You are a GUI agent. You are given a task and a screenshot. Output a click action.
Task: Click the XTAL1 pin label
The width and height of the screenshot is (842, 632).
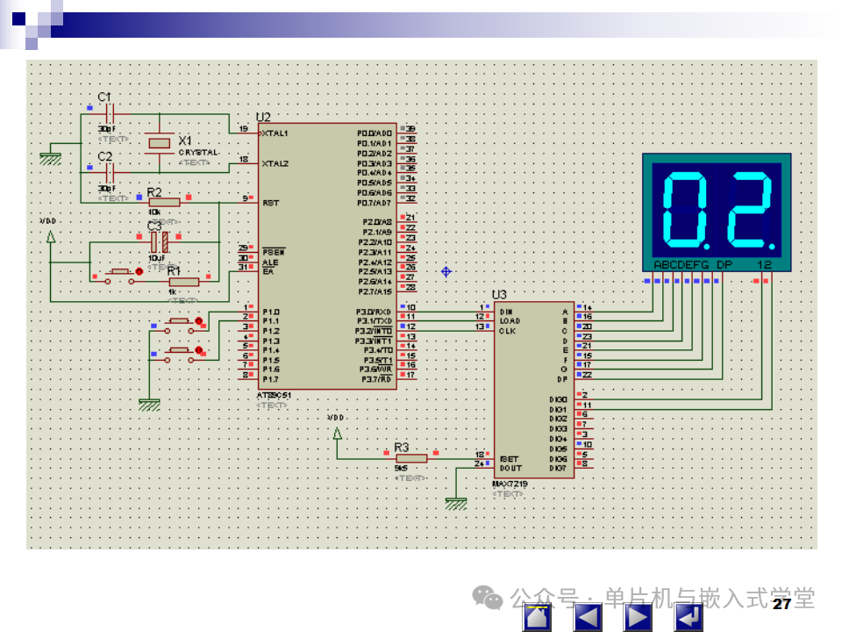tap(275, 133)
